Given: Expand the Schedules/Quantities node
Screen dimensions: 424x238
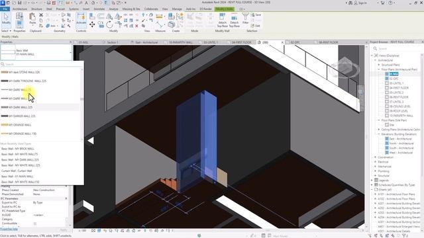Looking at the screenshot, I should [x=372, y=185].
